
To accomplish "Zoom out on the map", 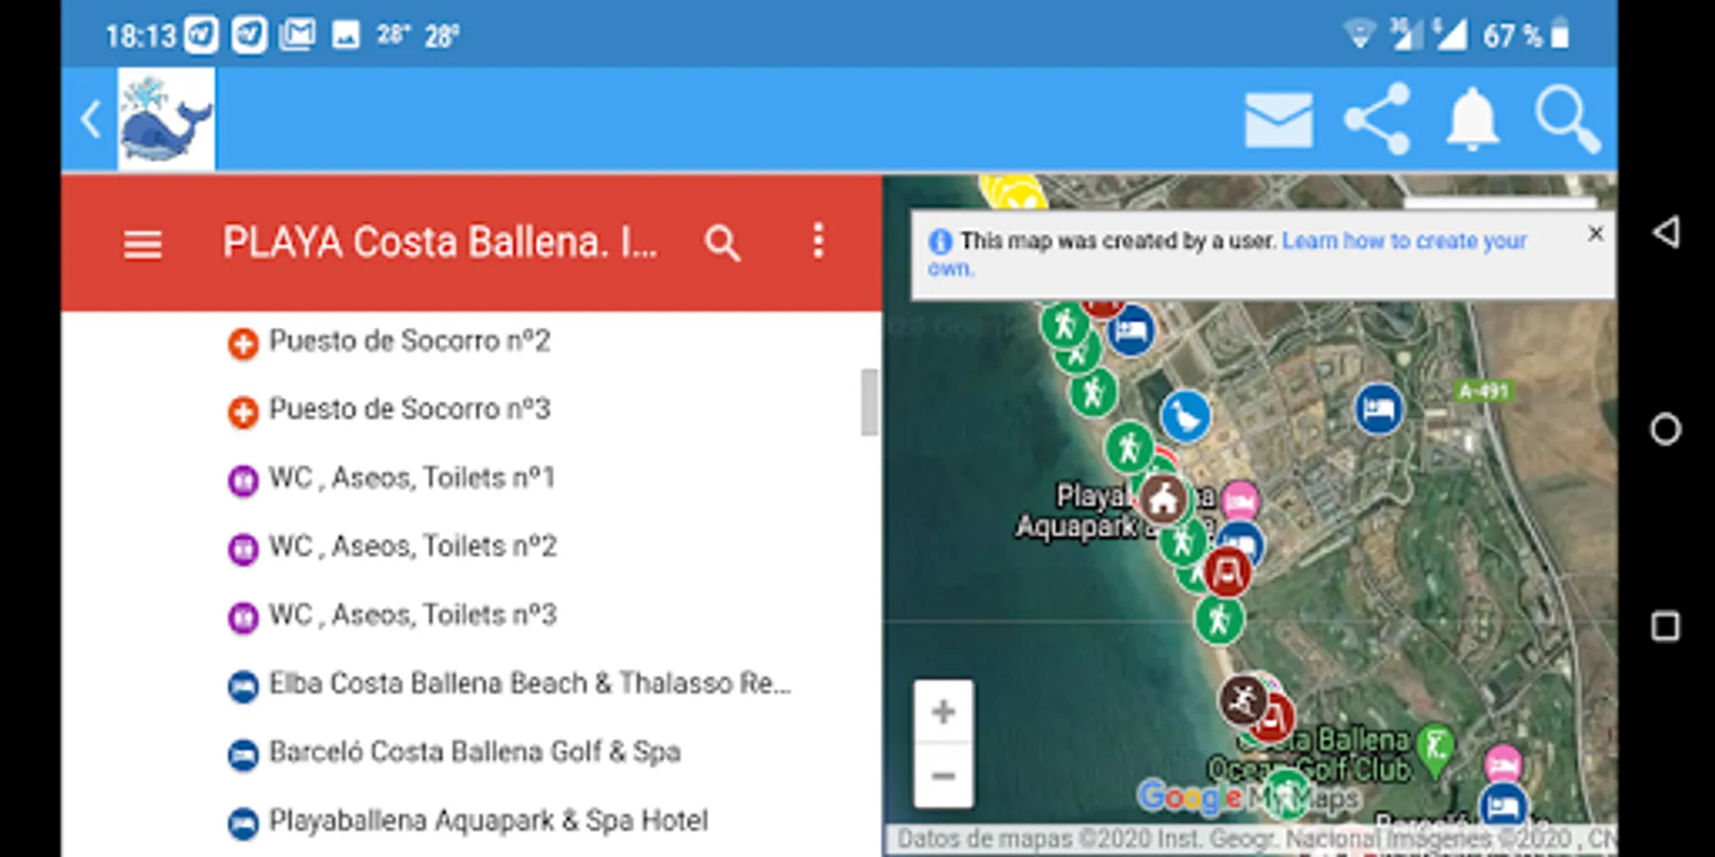I will point(943,775).
